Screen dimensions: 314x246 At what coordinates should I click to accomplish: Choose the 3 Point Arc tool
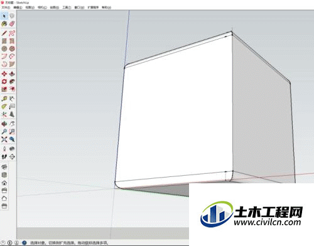point(4,64)
